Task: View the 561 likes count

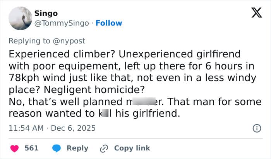Action: point(31,148)
